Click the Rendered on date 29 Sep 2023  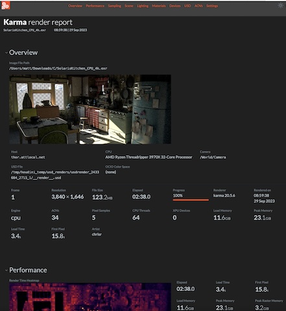[264, 201]
